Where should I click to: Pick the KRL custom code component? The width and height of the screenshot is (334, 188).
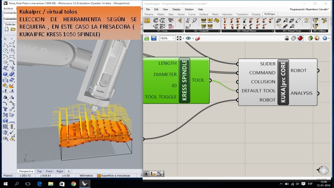[170, 26]
